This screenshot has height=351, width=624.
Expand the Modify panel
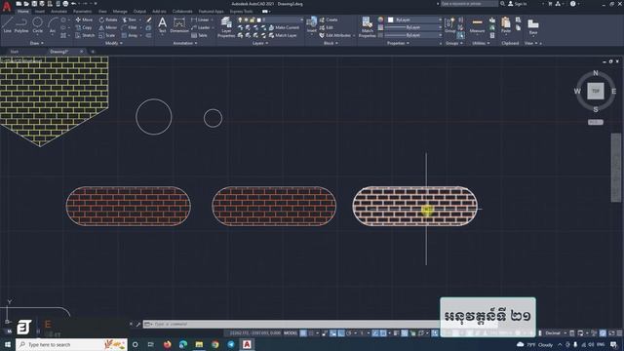coord(113,43)
